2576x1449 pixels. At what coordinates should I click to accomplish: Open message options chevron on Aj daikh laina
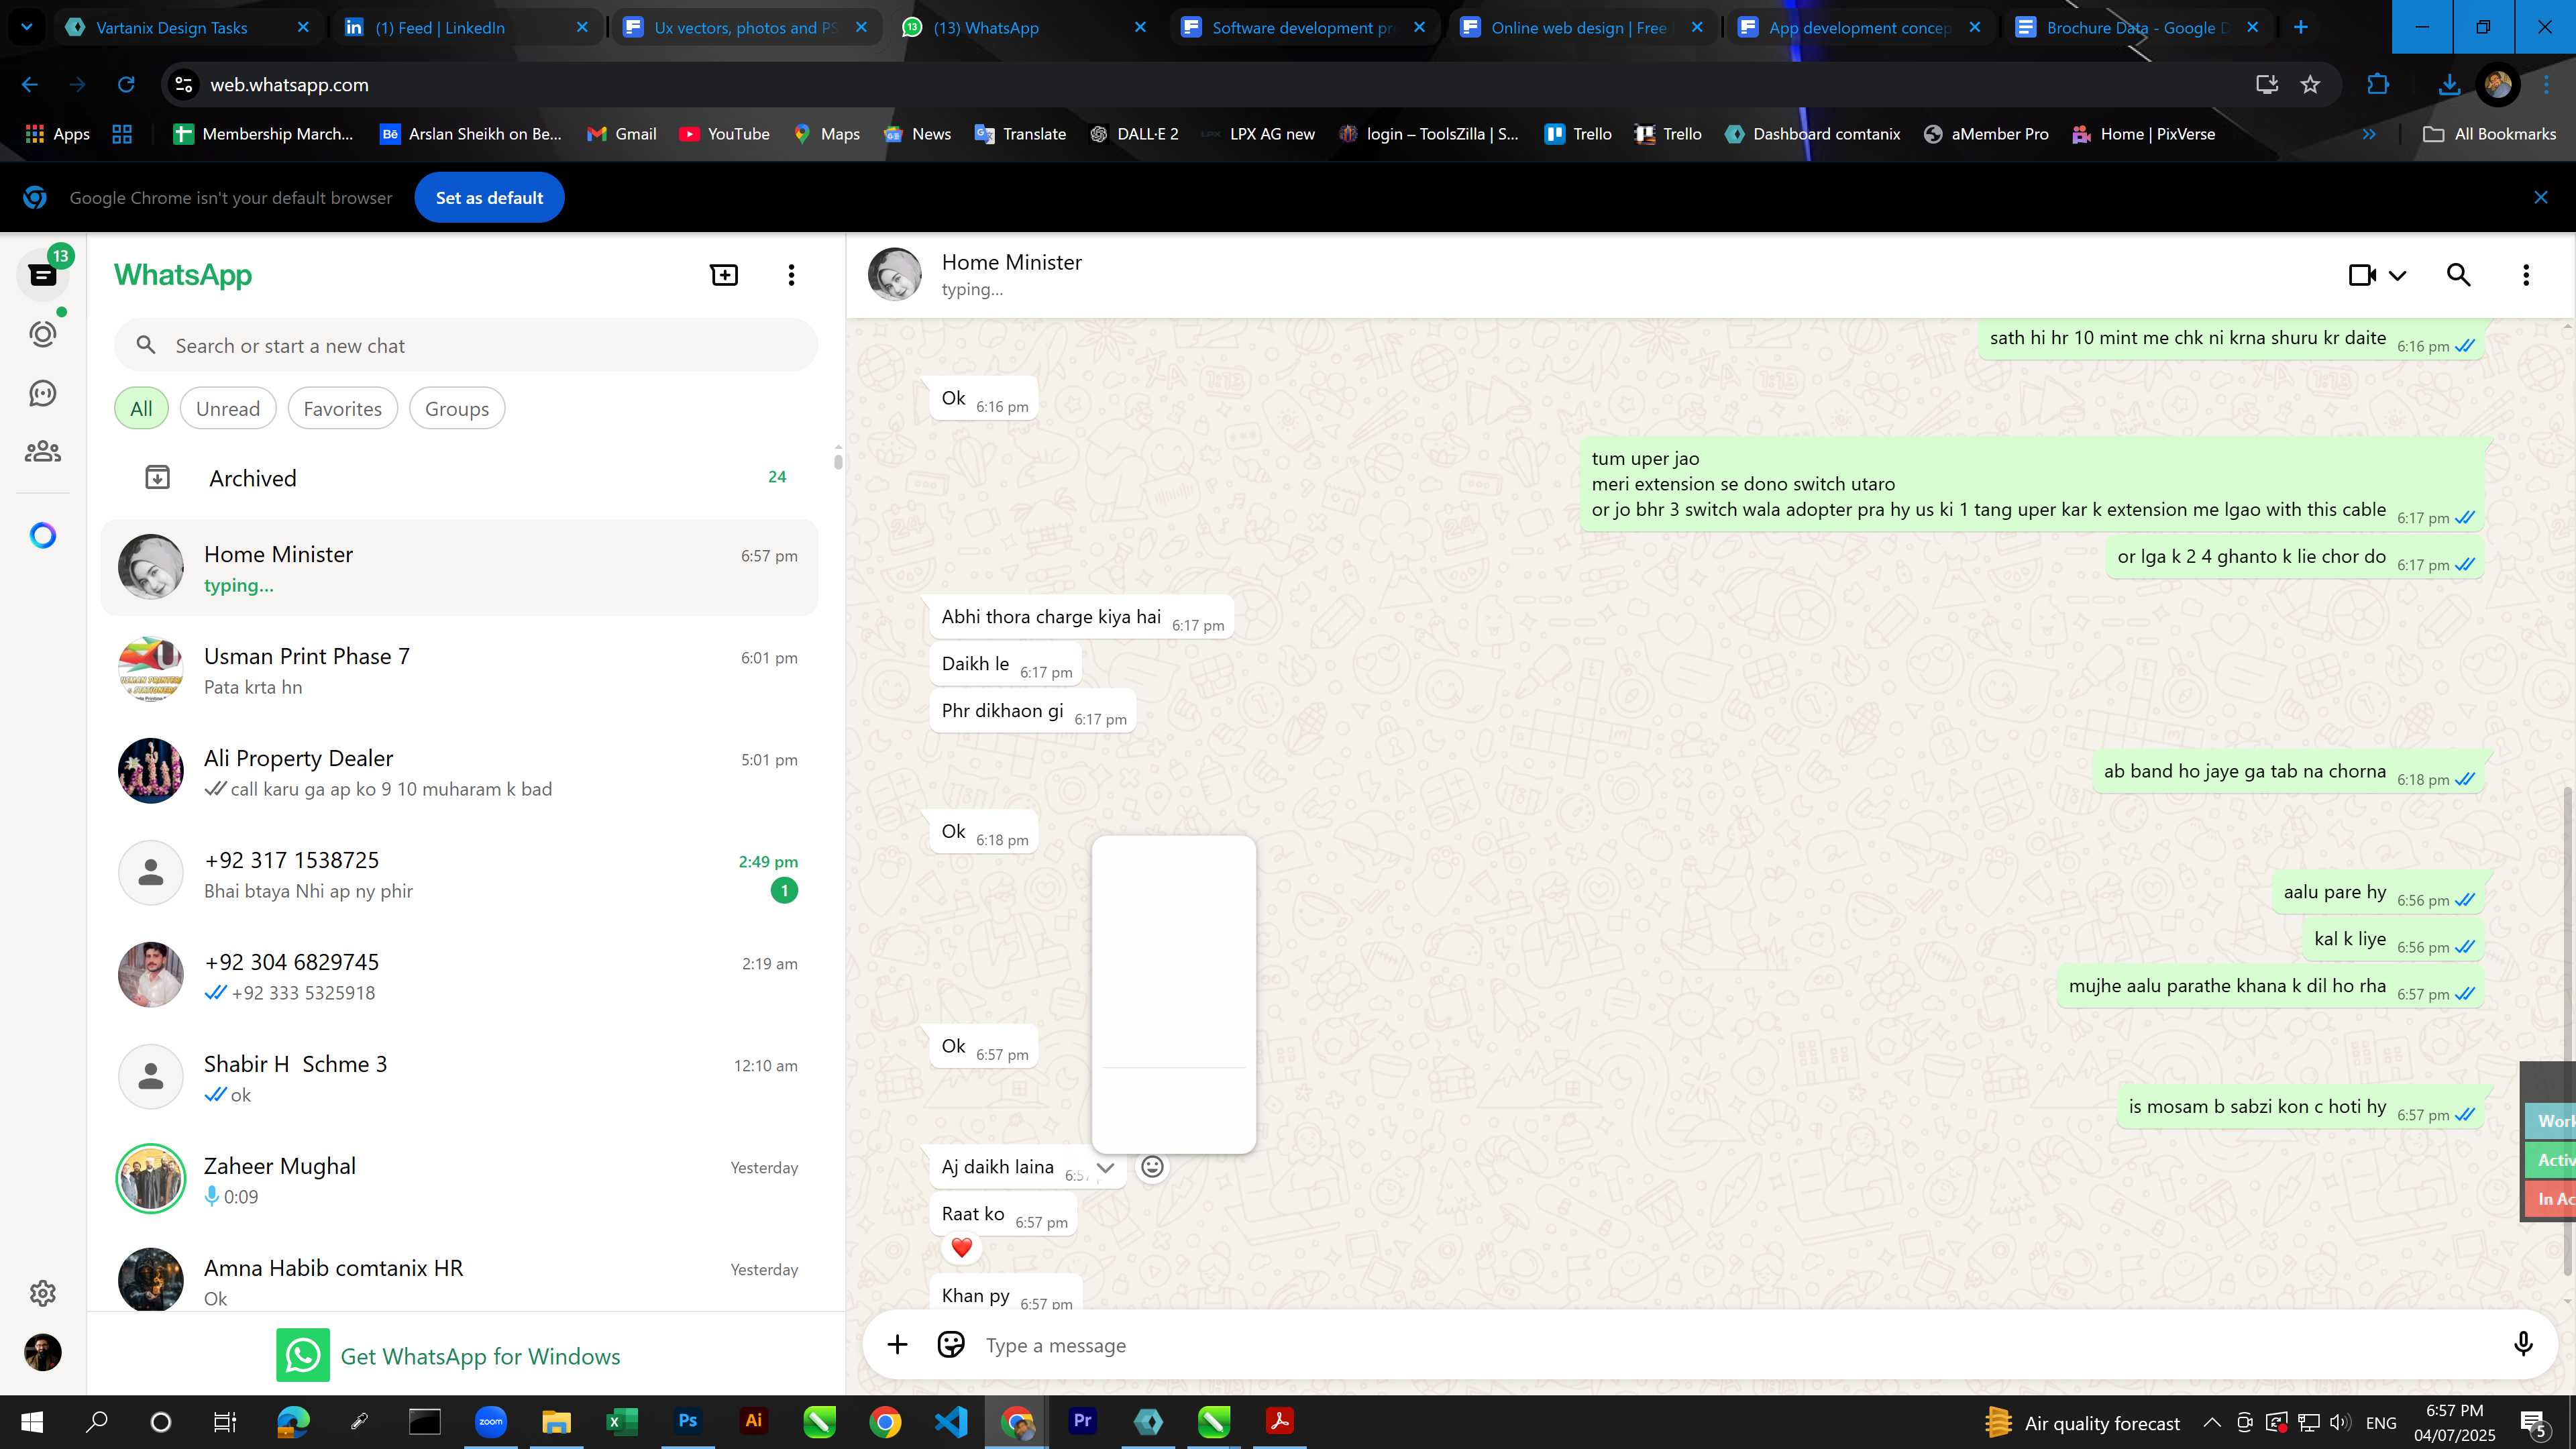pos(1105,1167)
